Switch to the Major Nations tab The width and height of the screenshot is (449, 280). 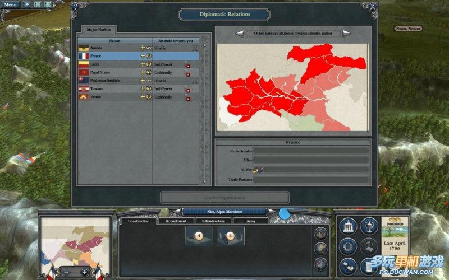[99, 30]
